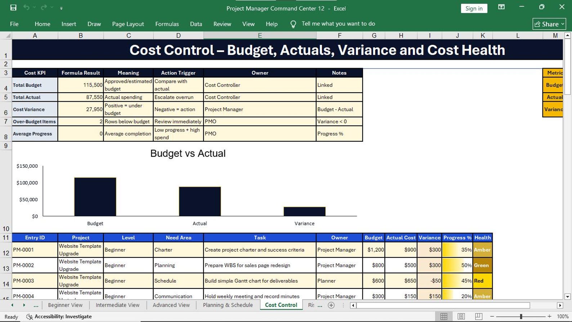Click the Budget vs Actual chart title
The height and width of the screenshot is (322, 572).
(188, 153)
